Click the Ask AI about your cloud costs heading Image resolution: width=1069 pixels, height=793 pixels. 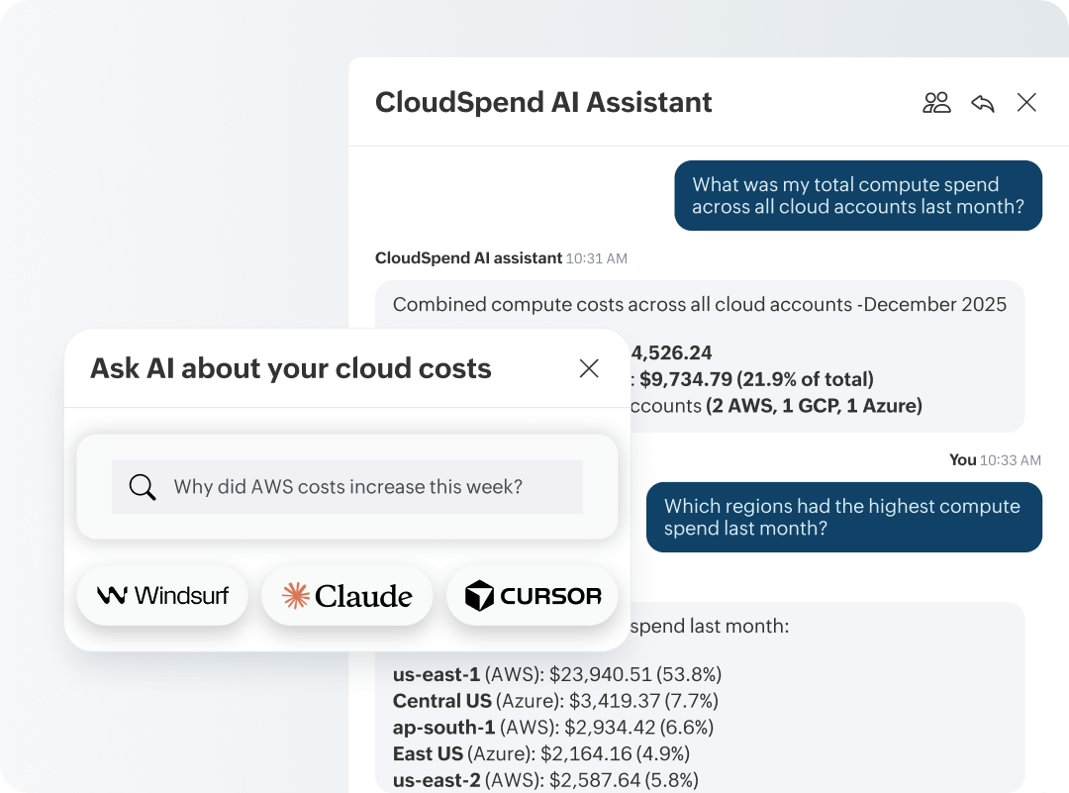pyautogui.click(x=291, y=368)
